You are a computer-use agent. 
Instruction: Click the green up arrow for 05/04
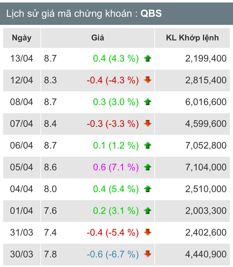(148, 167)
